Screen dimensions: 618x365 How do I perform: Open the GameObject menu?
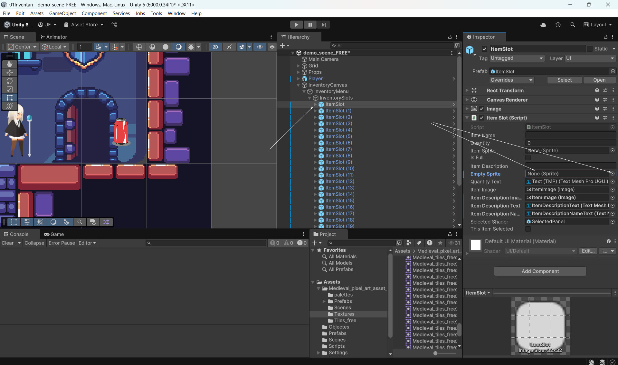(62, 13)
